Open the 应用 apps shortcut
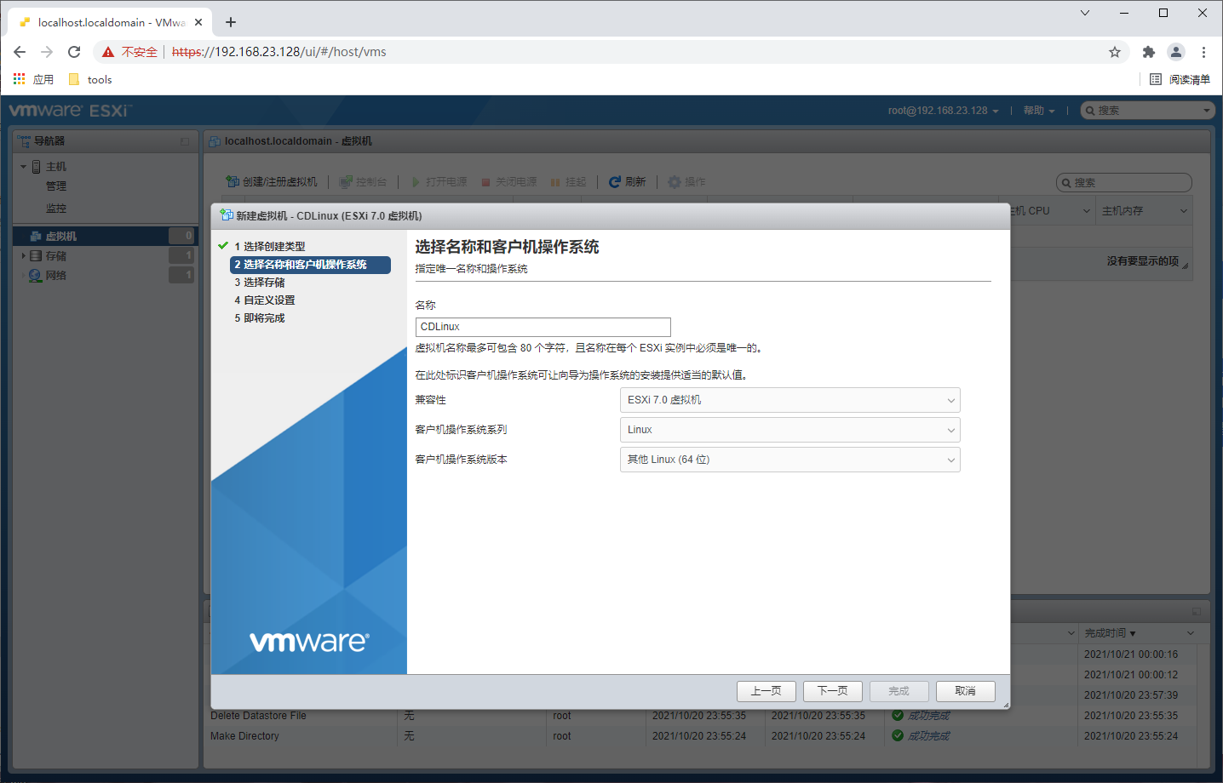Viewport: 1223px width, 783px height. 33,79
